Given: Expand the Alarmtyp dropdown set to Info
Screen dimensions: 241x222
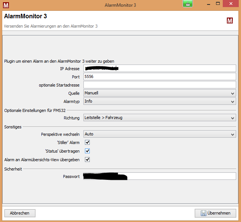Looking at the screenshot, I should 159,101.
